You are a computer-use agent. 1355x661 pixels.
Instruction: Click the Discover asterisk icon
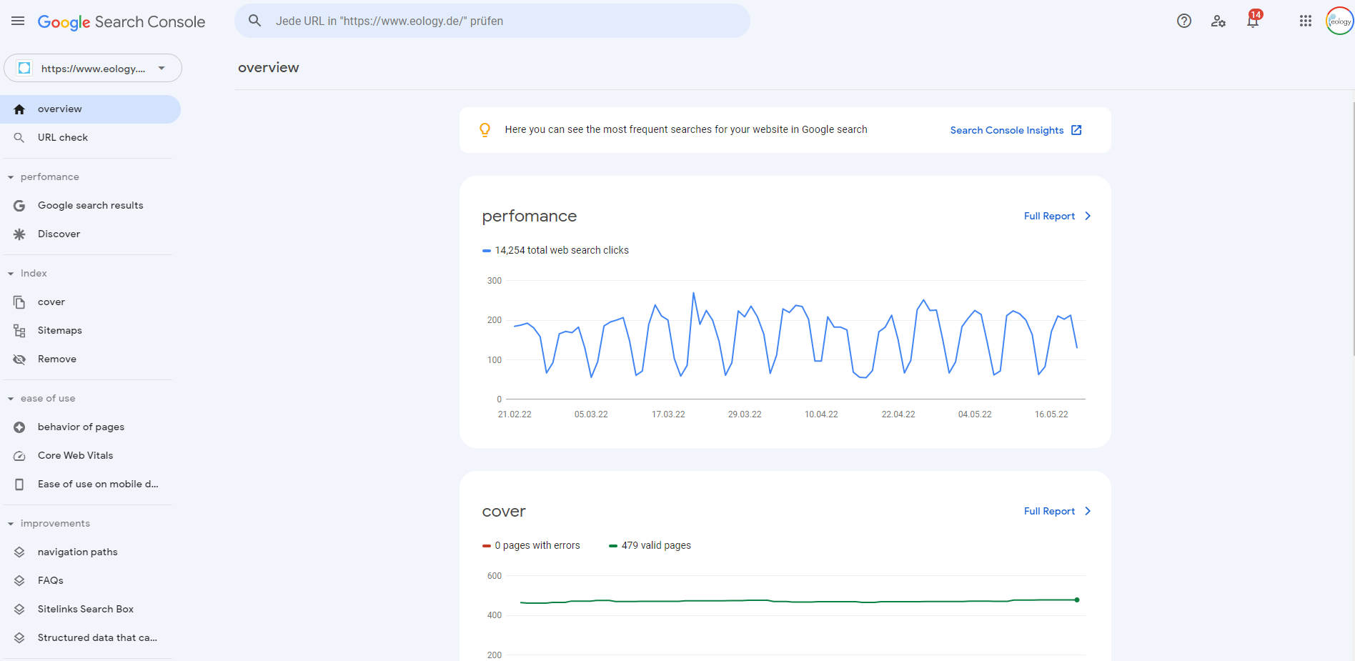[19, 234]
